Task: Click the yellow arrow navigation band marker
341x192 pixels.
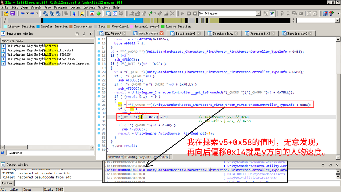Action: click(135, 19)
